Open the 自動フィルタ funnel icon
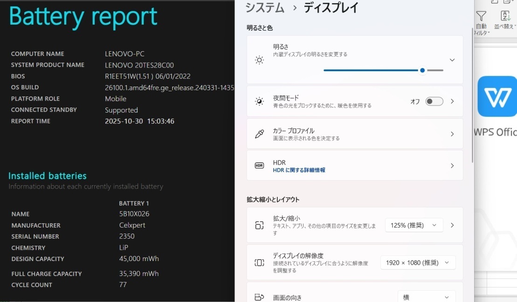The image size is (517, 302). coord(482,15)
